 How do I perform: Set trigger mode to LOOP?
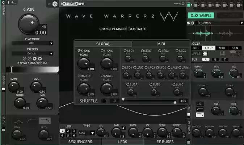(208, 48)
